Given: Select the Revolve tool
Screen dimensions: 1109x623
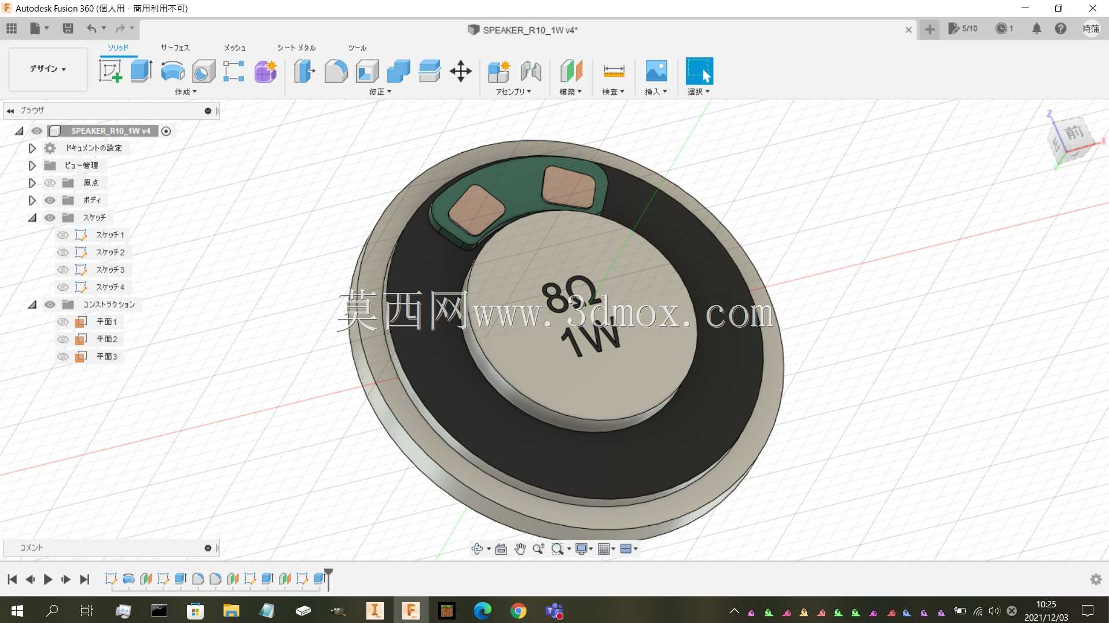Looking at the screenshot, I should pyautogui.click(x=172, y=71).
